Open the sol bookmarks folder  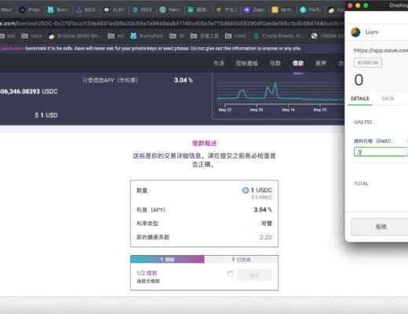click(x=116, y=35)
